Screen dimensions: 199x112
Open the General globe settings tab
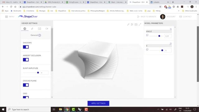25,29
